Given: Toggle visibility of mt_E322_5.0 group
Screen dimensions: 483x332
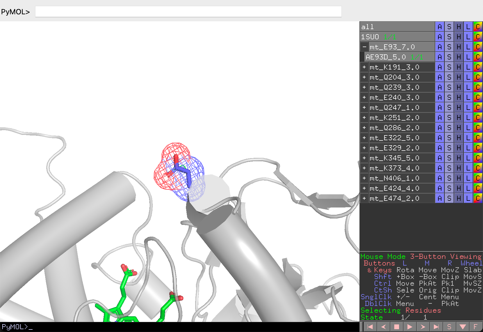Looking at the screenshot, I should [x=402, y=138].
